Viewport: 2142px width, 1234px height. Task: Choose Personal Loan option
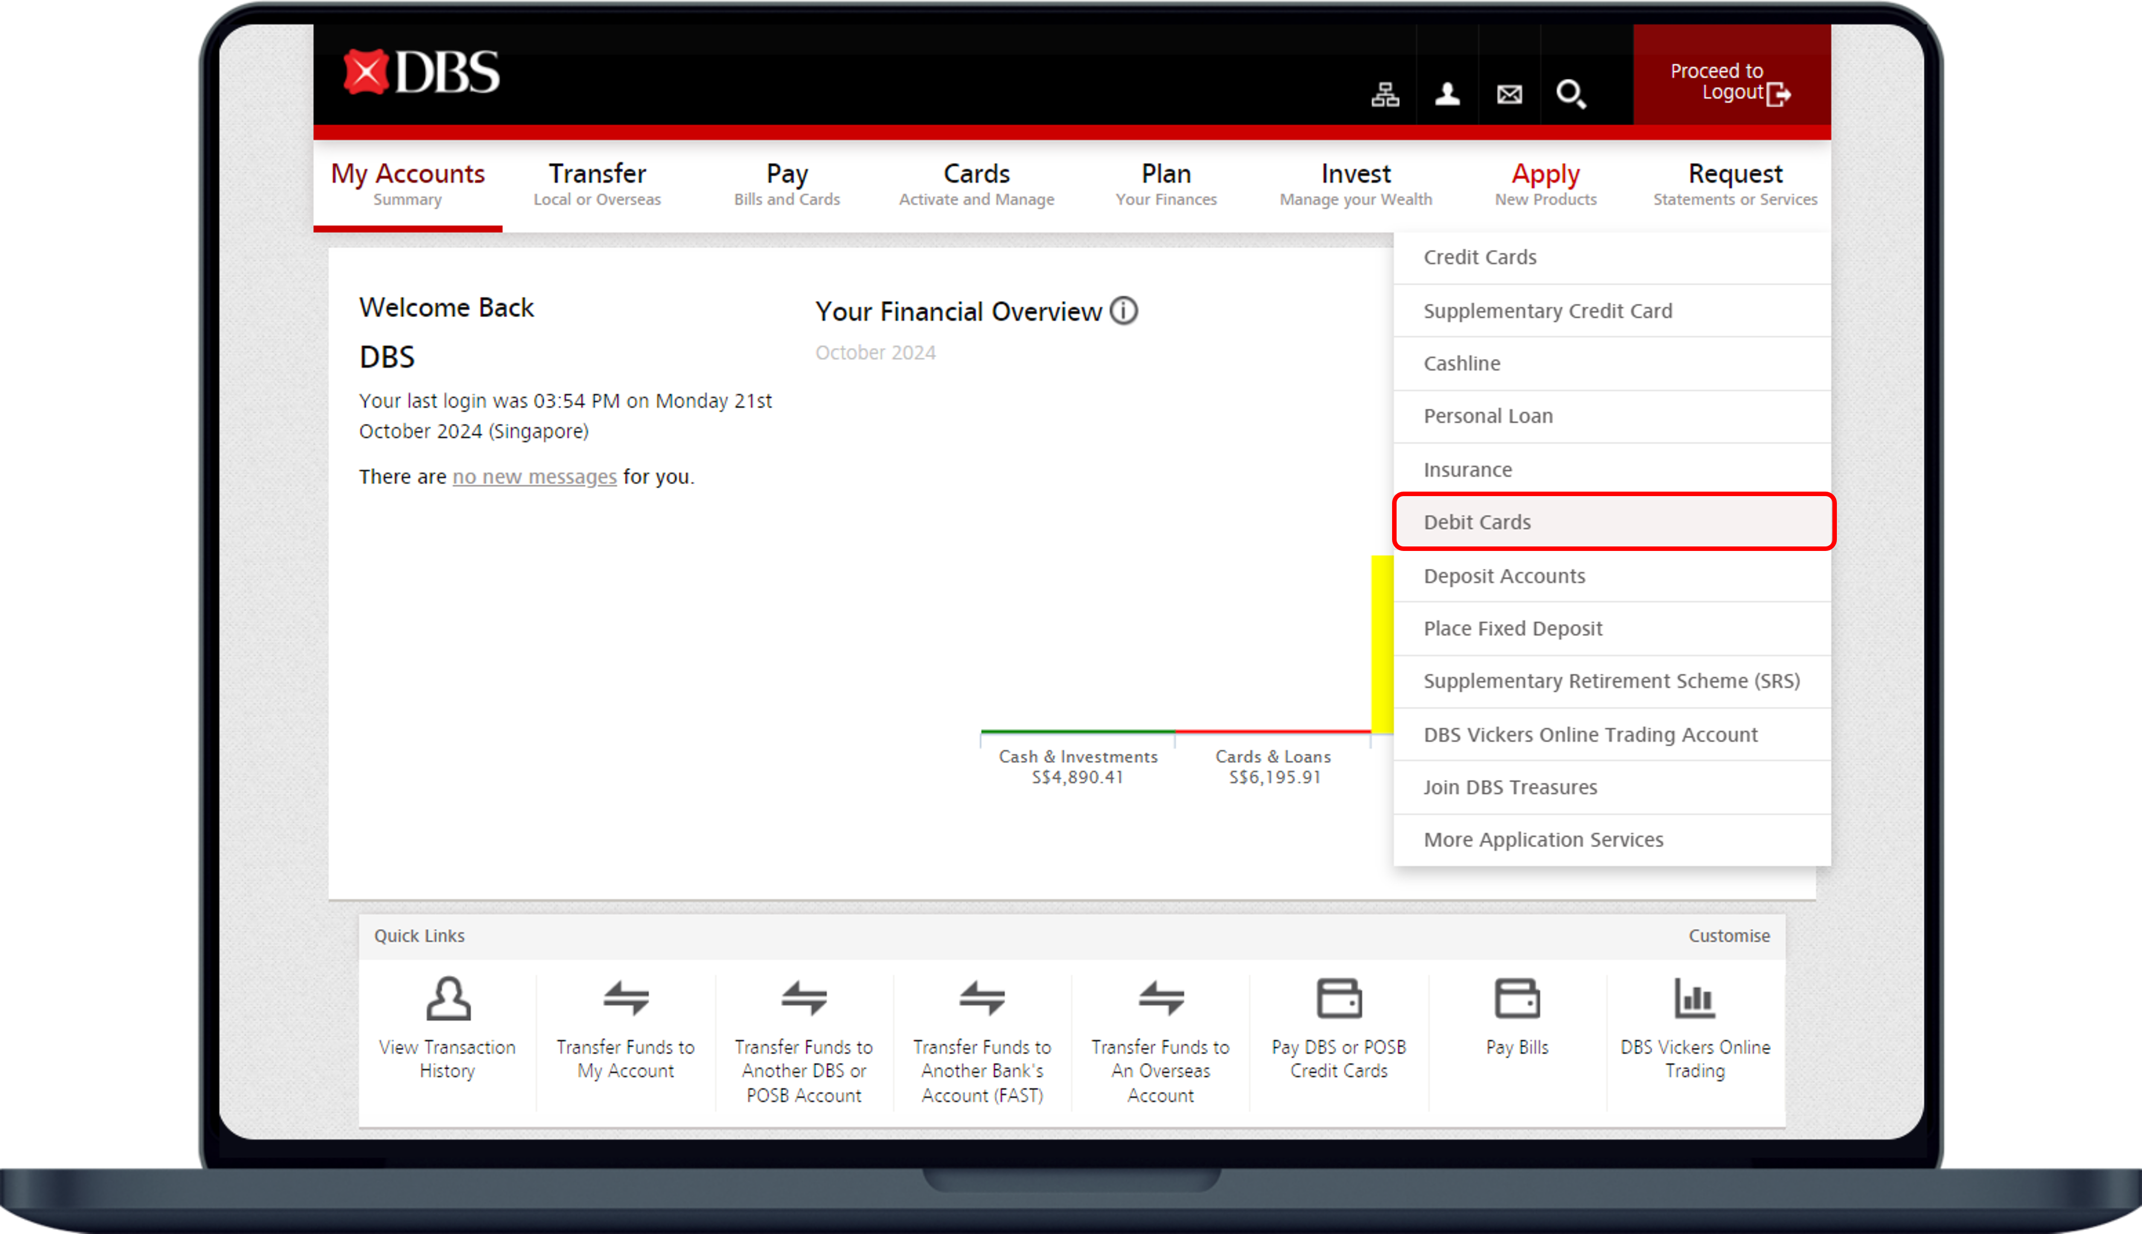pyautogui.click(x=1611, y=416)
